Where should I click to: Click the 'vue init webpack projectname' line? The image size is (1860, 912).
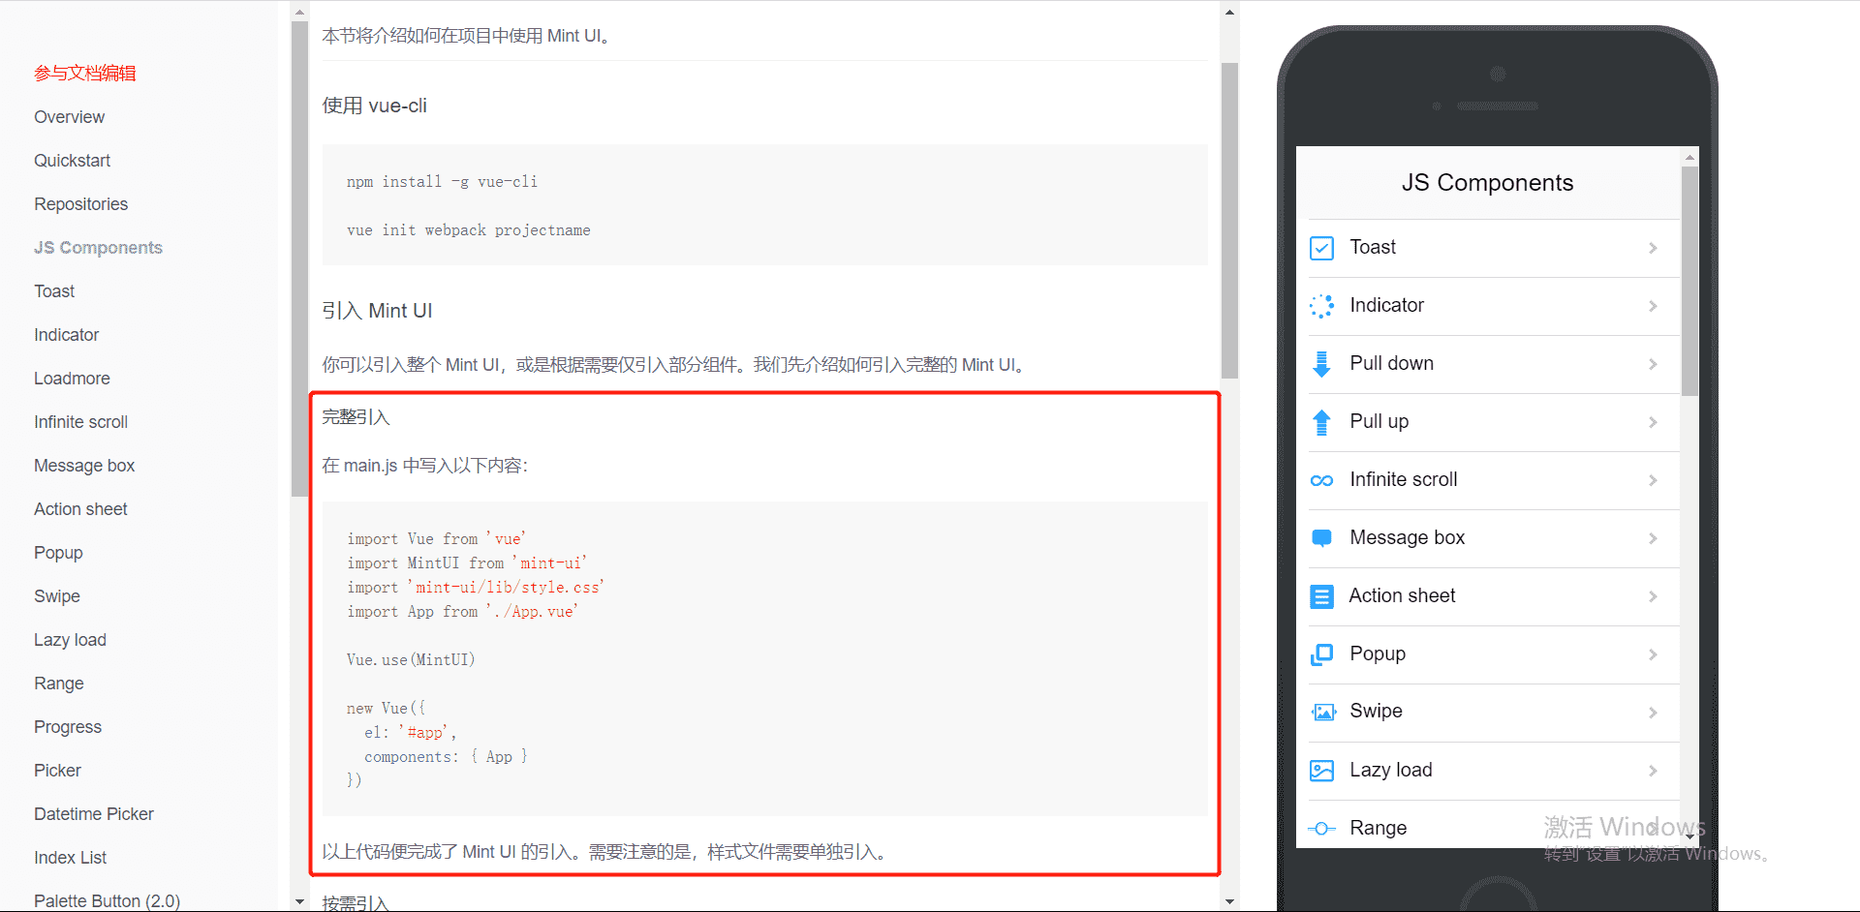(468, 230)
